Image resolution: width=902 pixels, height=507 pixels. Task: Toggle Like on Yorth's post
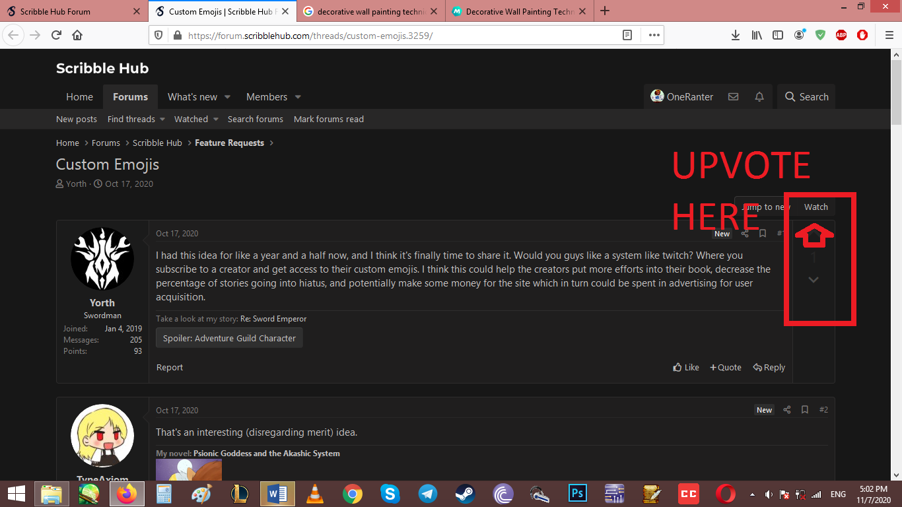[x=686, y=368]
